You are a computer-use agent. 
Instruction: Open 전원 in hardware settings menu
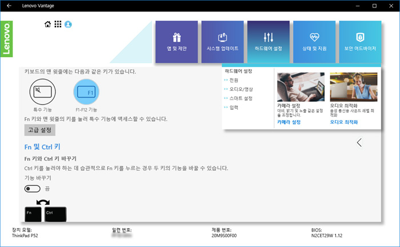pos(234,80)
